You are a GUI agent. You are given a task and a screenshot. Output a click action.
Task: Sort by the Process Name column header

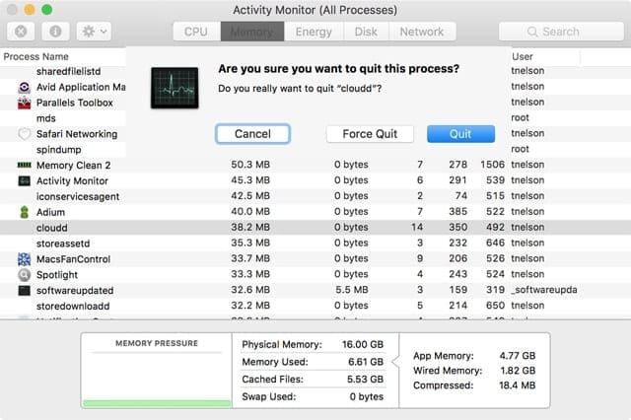[x=36, y=57]
